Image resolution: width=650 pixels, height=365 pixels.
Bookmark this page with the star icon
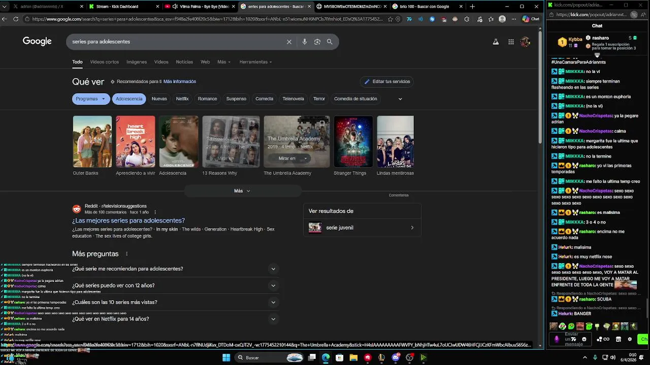pos(390,19)
